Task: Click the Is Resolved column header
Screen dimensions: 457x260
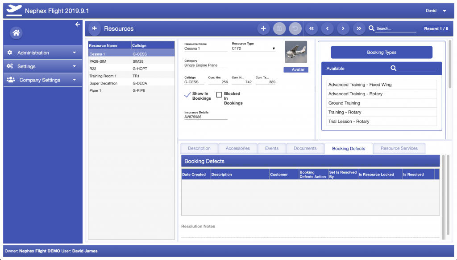Action: click(418, 174)
